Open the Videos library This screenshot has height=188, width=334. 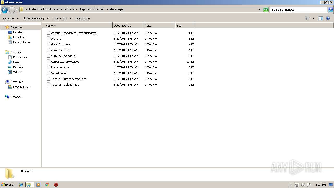(17, 72)
